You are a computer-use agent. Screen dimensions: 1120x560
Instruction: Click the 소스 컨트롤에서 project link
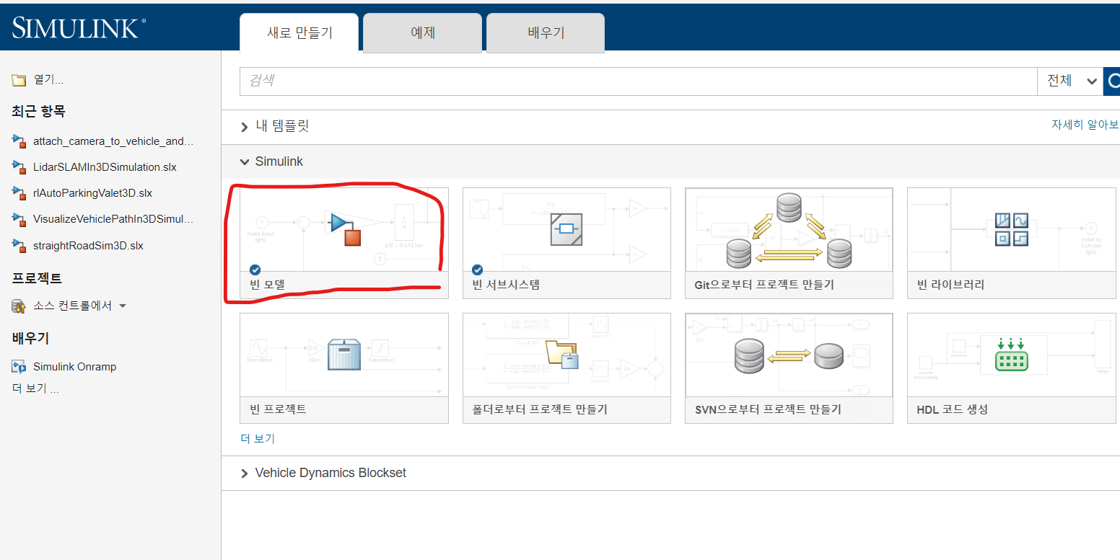72,306
